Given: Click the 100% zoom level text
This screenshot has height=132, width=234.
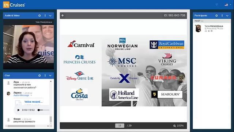Looking at the screenshot, I should [180, 126].
